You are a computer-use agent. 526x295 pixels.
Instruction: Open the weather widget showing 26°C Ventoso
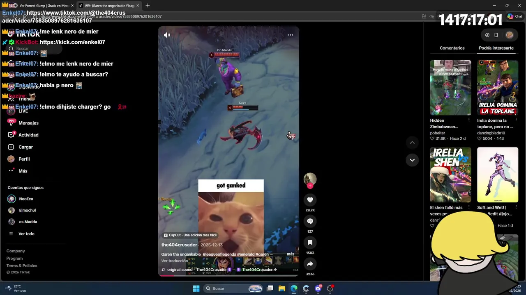click(x=15, y=288)
